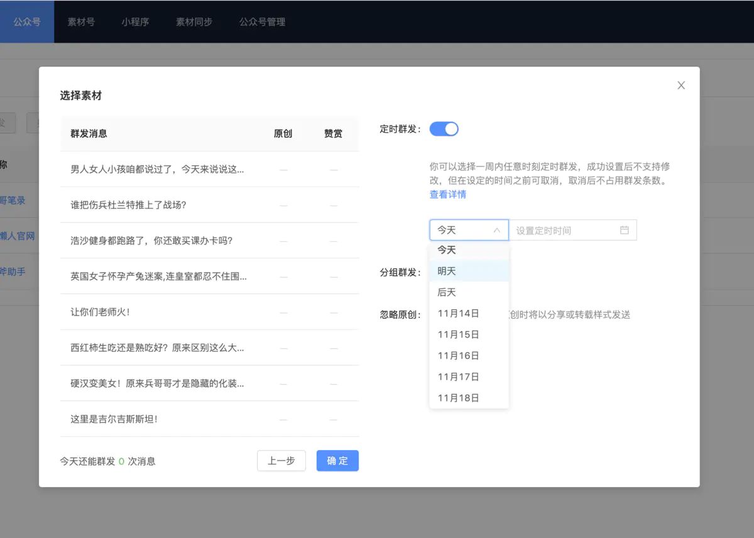The height and width of the screenshot is (538, 754).
Task: Open the 查看详情 link
Action: 448,195
